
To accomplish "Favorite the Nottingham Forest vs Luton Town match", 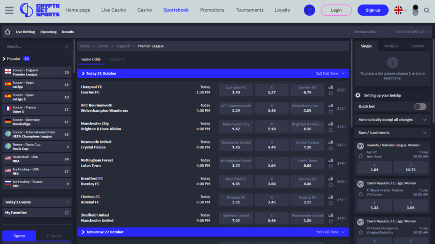I will (x=331, y=166).
